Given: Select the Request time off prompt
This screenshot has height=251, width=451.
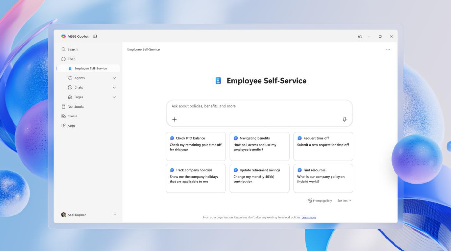Looking at the screenshot, I should 323,146.
